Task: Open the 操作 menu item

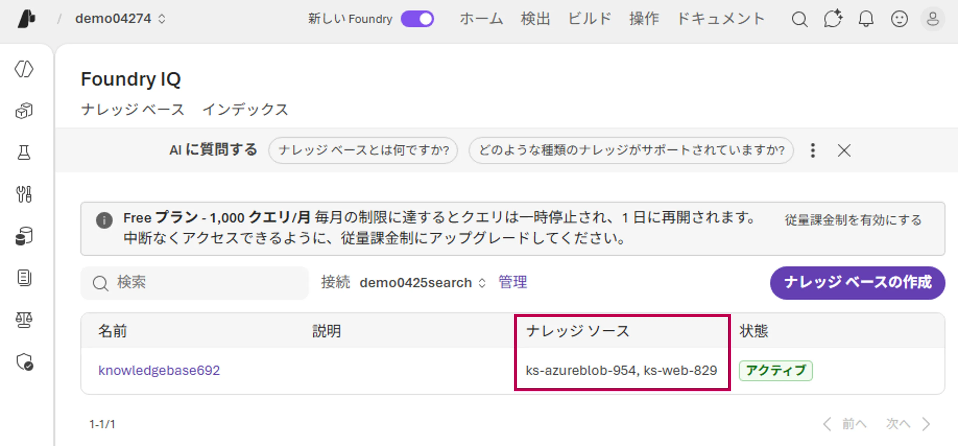Action: tap(644, 19)
